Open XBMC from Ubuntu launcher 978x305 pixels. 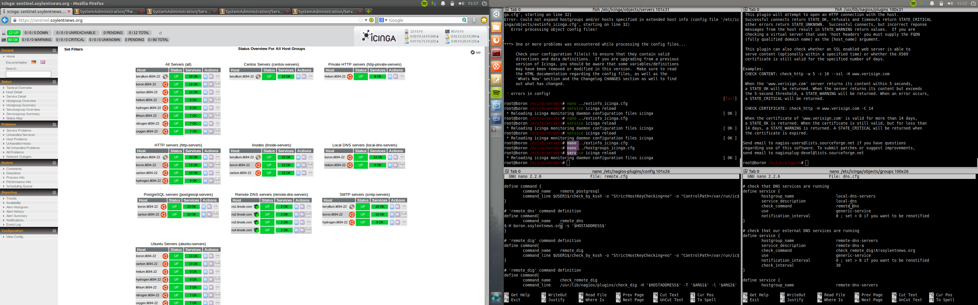pos(496,119)
